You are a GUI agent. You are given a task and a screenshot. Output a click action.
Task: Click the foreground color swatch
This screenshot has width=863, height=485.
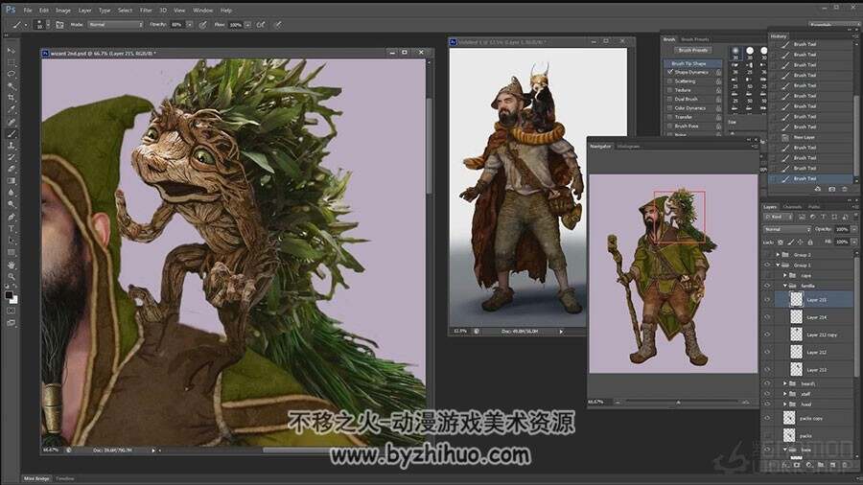[x=9, y=295]
